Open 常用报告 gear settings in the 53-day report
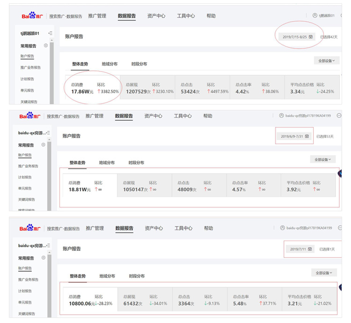The height and width of the screenshot is (323, 351). [43, 145]
